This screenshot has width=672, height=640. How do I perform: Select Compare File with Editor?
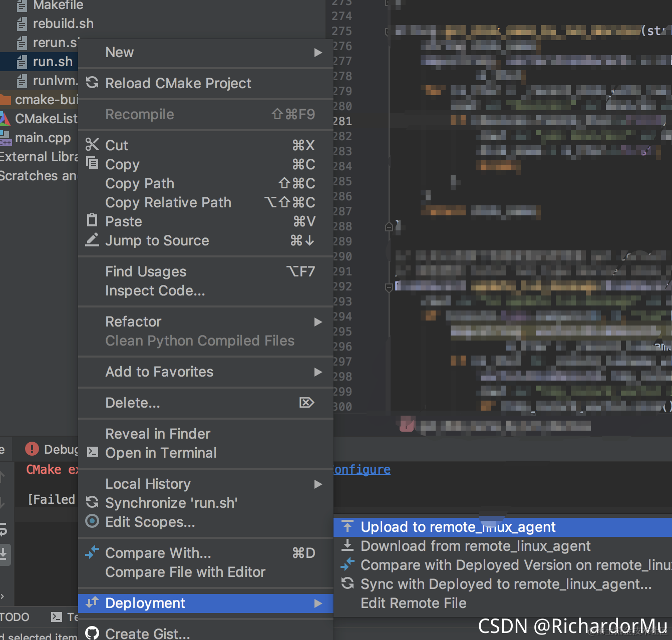[206, 572]
